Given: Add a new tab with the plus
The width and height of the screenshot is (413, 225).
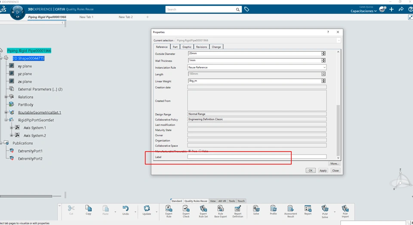Looking at the screenshot, I should (148, 17).
